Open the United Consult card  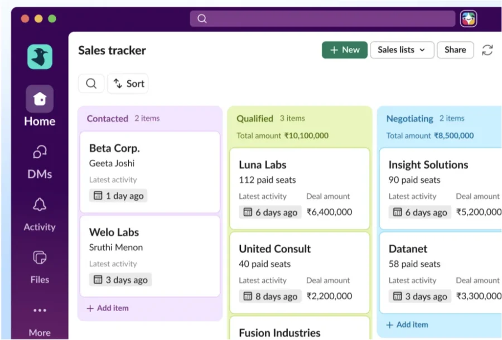pos(300,273)
